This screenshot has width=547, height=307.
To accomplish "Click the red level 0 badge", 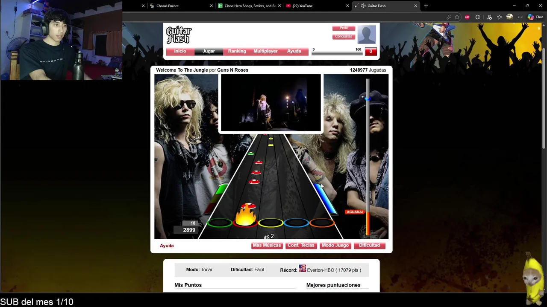I will (371, 51).
